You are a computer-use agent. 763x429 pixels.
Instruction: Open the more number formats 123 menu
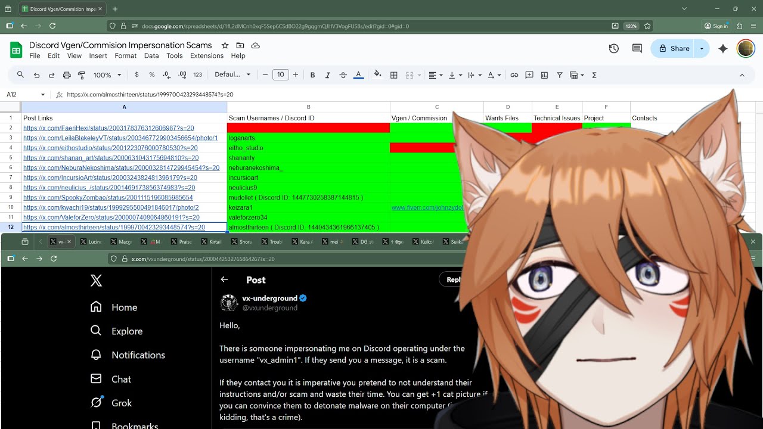pos(198,75)
